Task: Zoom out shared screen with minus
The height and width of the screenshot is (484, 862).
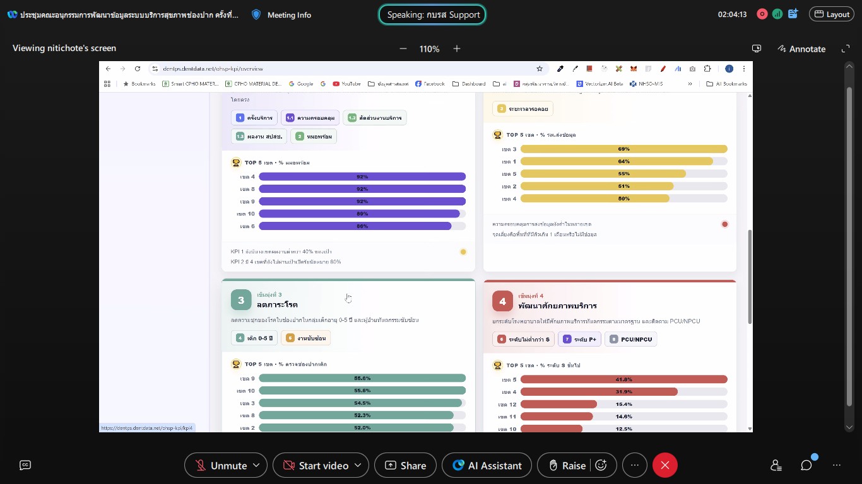Action: (403, 49)
